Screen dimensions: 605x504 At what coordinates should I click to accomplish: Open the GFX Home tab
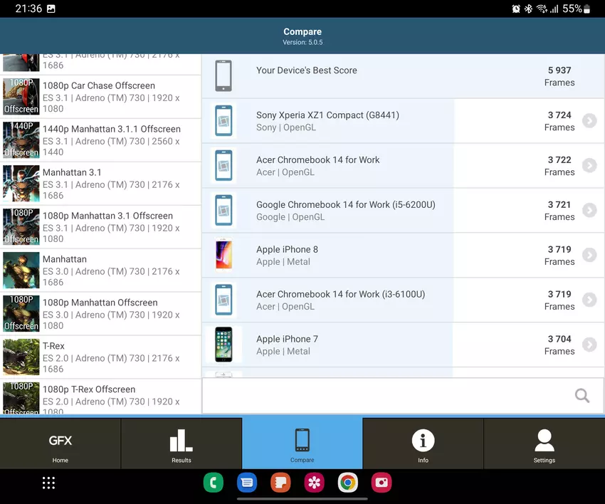tap(60, 444)
